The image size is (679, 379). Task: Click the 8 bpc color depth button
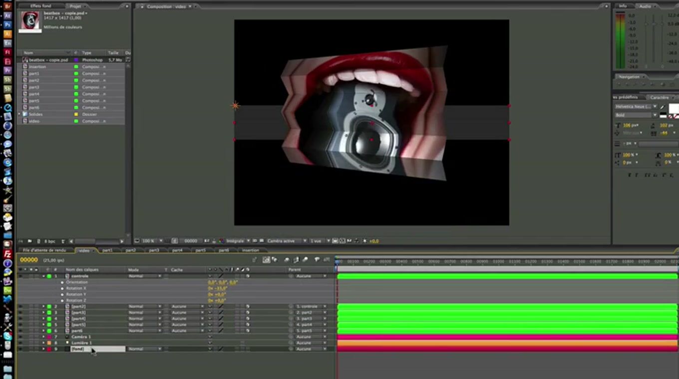click(49, 241)
